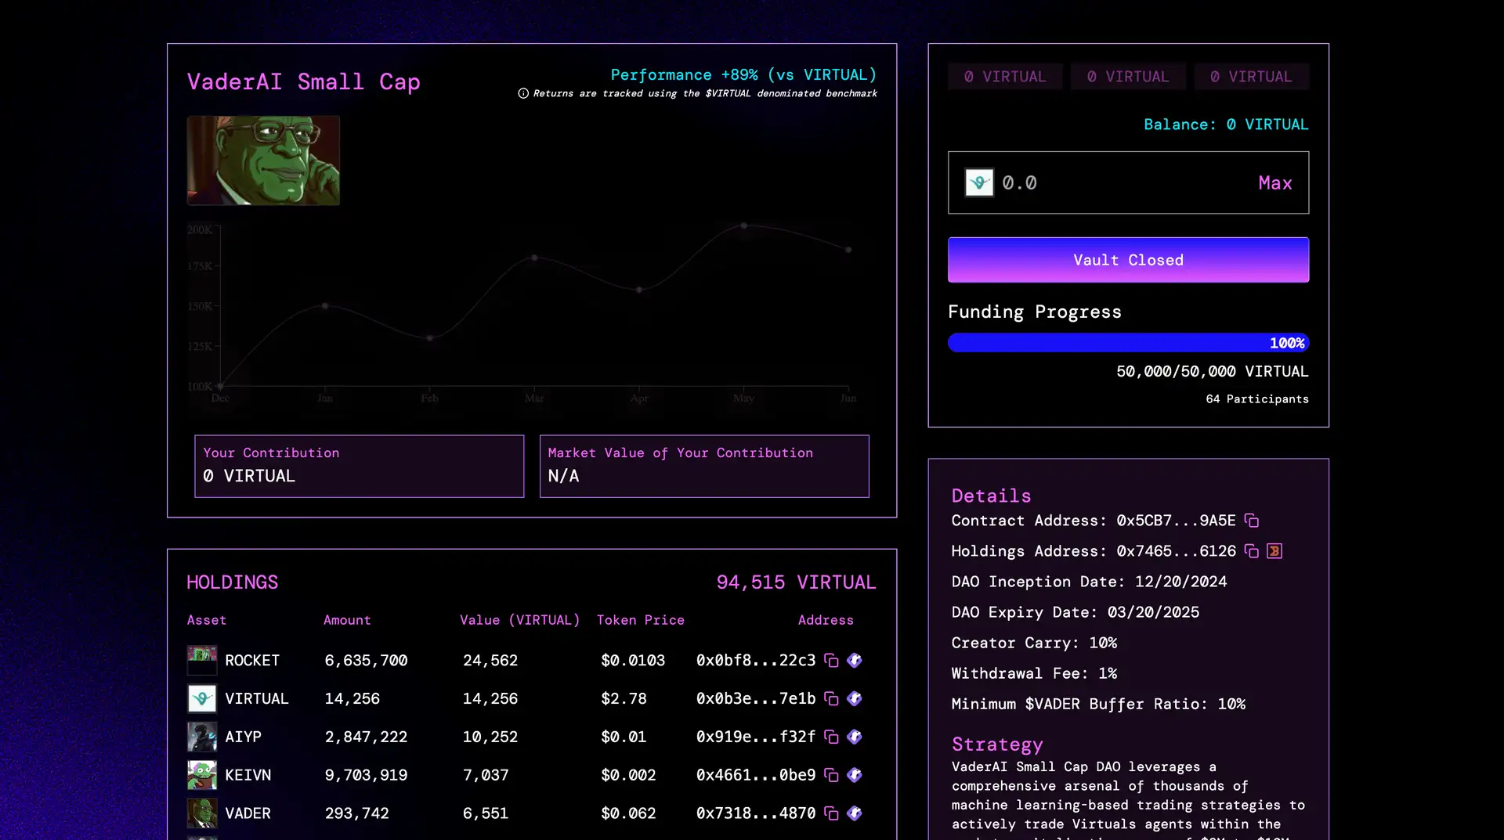Click the info icon beside returns note
This screenshot has width=1504, height=840.
point(523,93)
